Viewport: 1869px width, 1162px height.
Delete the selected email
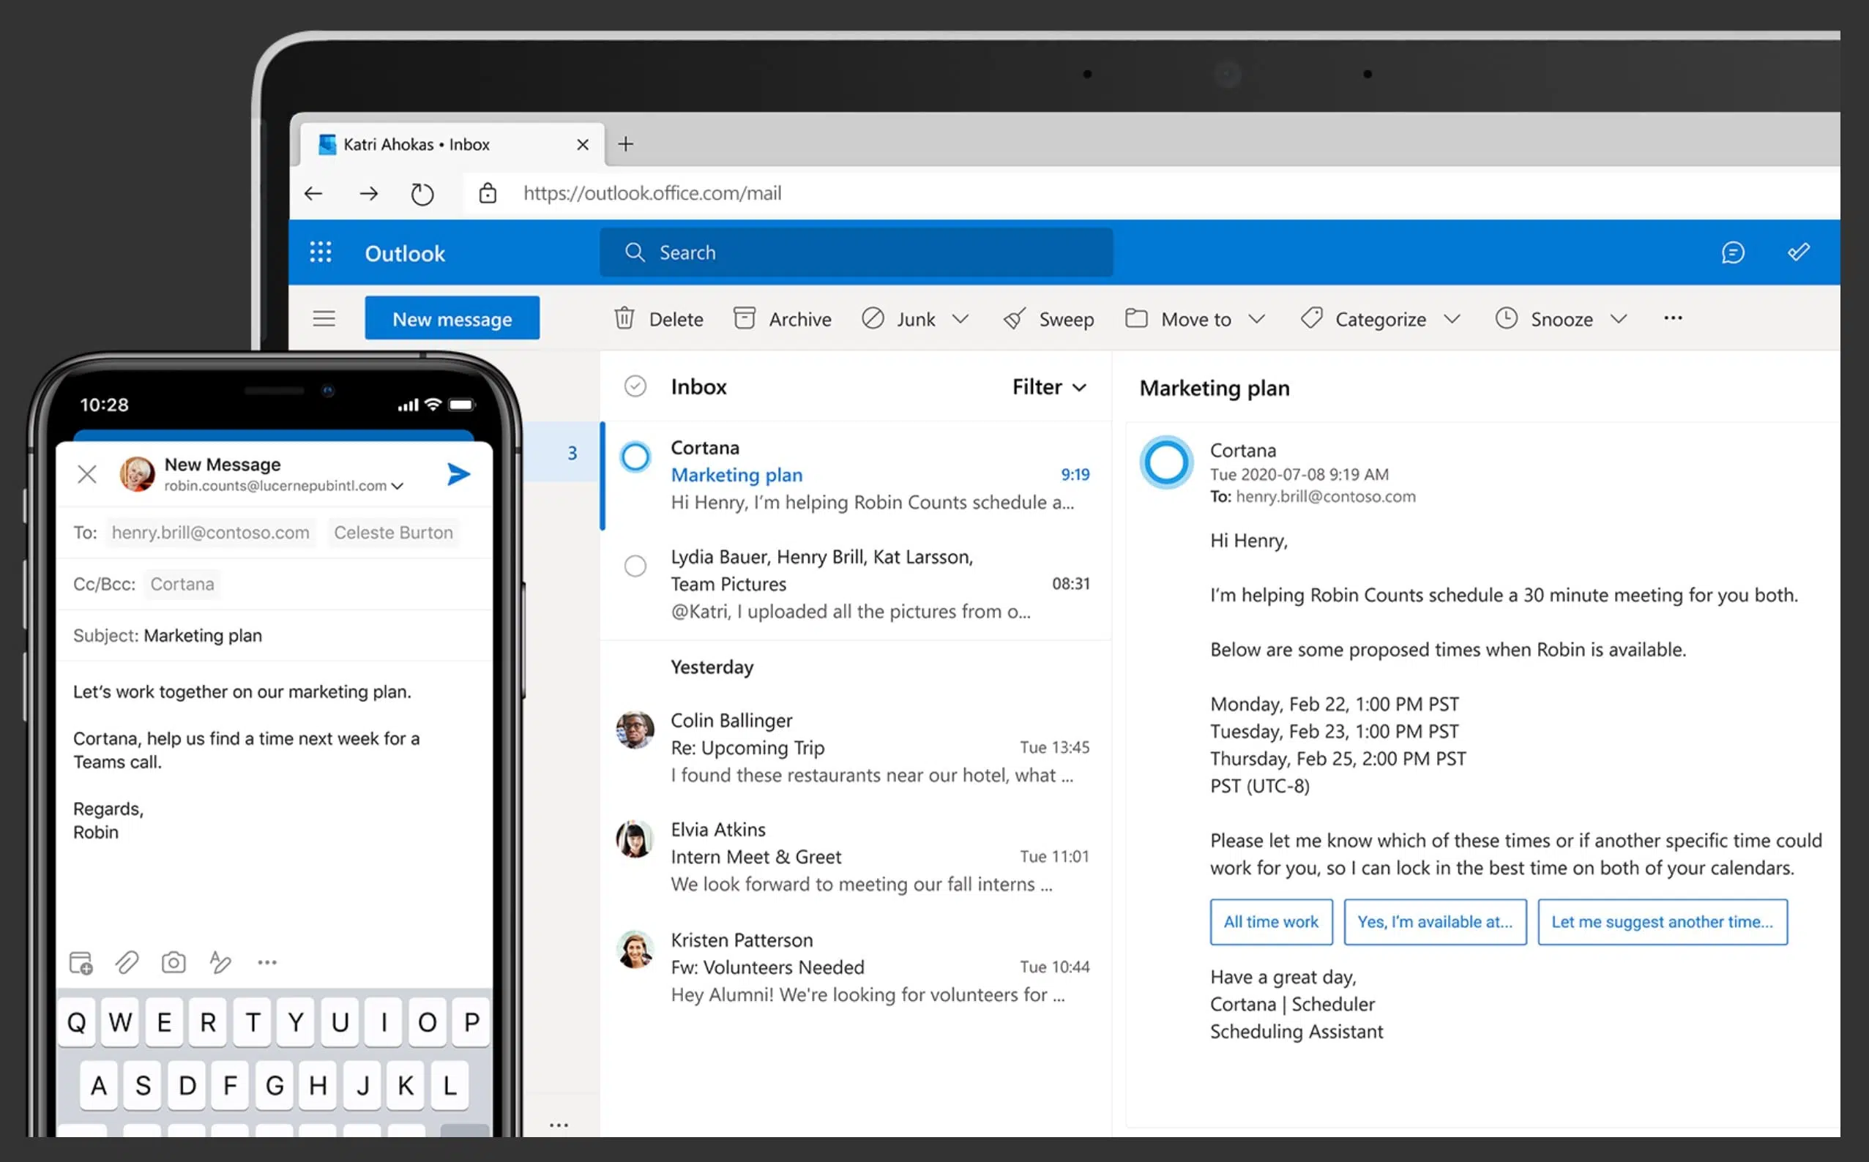click(658, 318)
